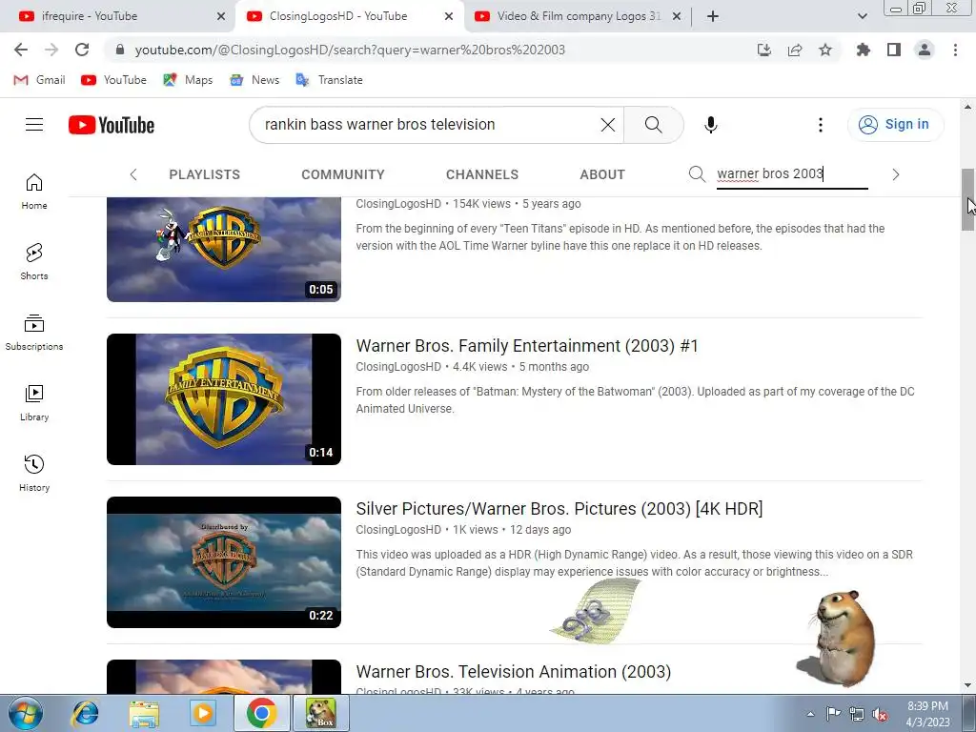The width and height of the screenshot is (976, 732).
Task: Open the Chrome profile avatar
Action: click(x=925, y=50)
